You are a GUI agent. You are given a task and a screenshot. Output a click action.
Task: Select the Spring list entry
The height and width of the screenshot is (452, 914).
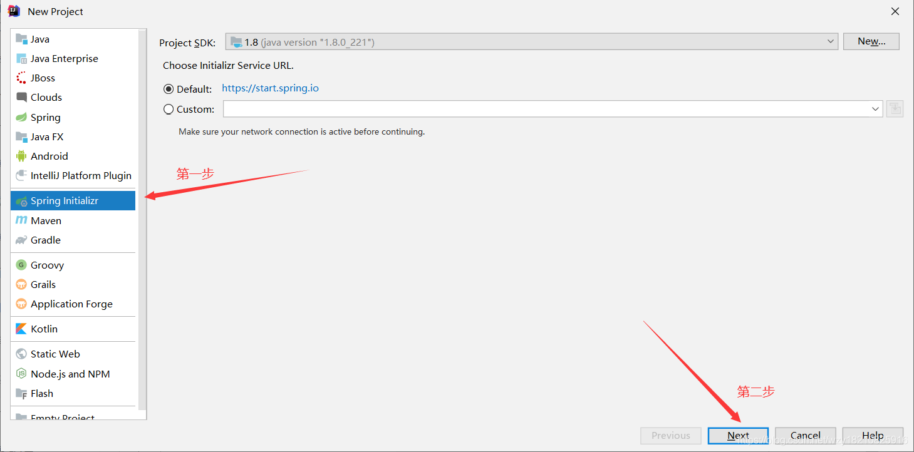point(73,117)
